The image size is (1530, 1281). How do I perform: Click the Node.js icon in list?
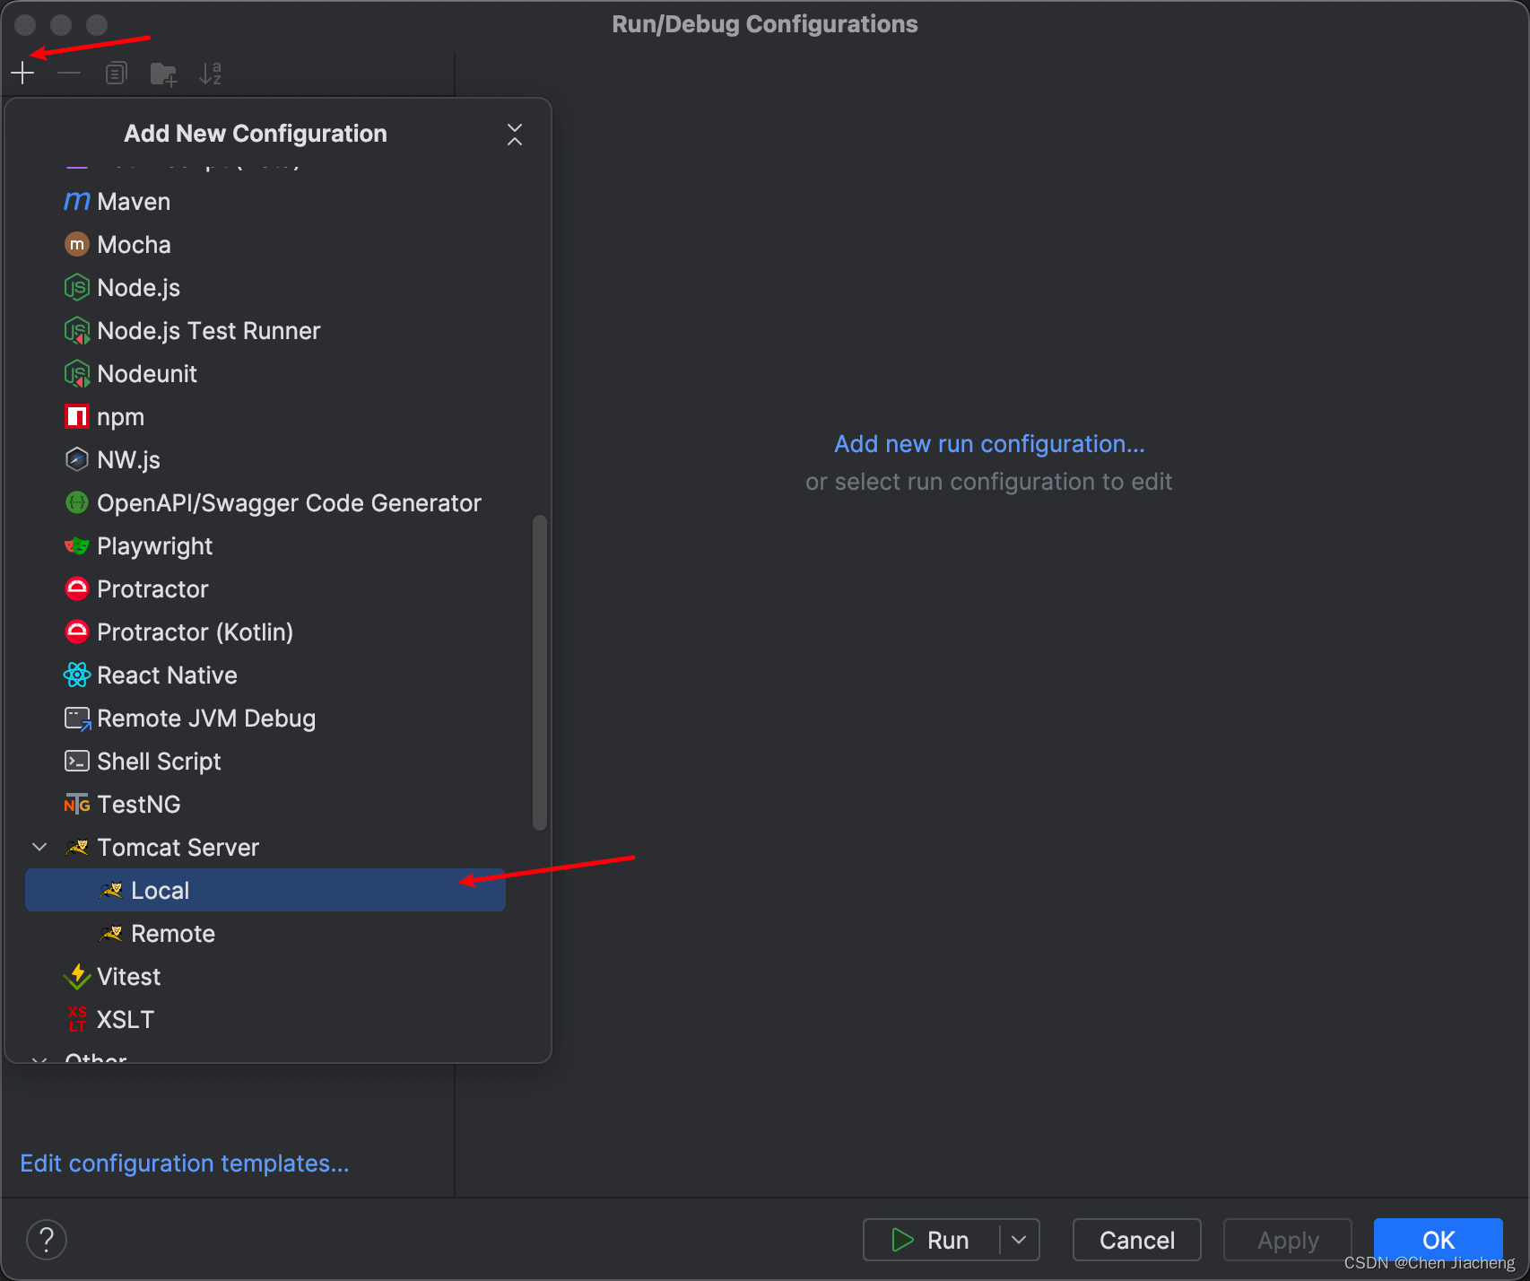pos(77,287)
